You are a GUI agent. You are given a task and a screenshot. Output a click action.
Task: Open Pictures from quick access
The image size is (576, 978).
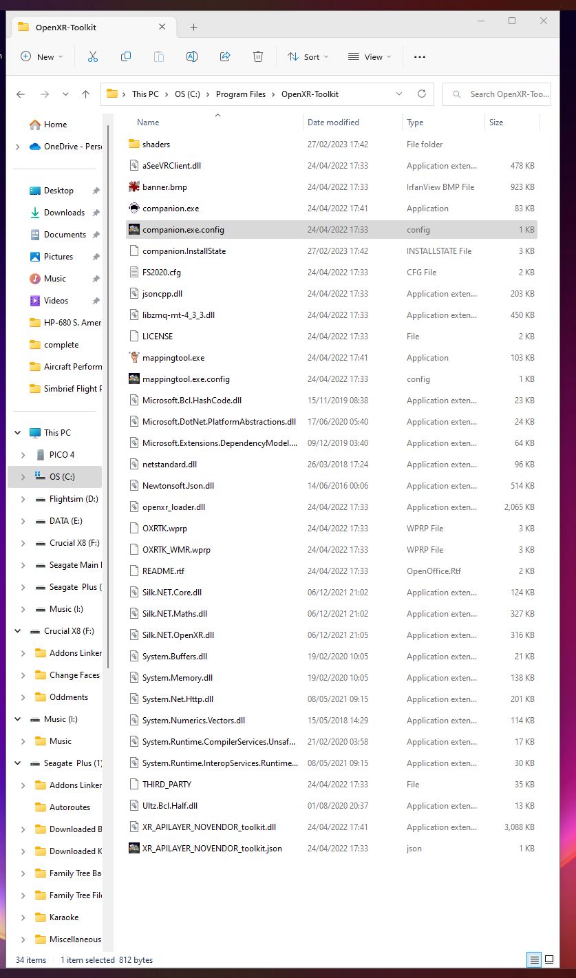coord(58,257)
